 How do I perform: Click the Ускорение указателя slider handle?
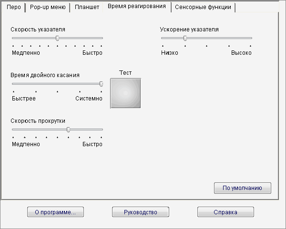point(185,38)
